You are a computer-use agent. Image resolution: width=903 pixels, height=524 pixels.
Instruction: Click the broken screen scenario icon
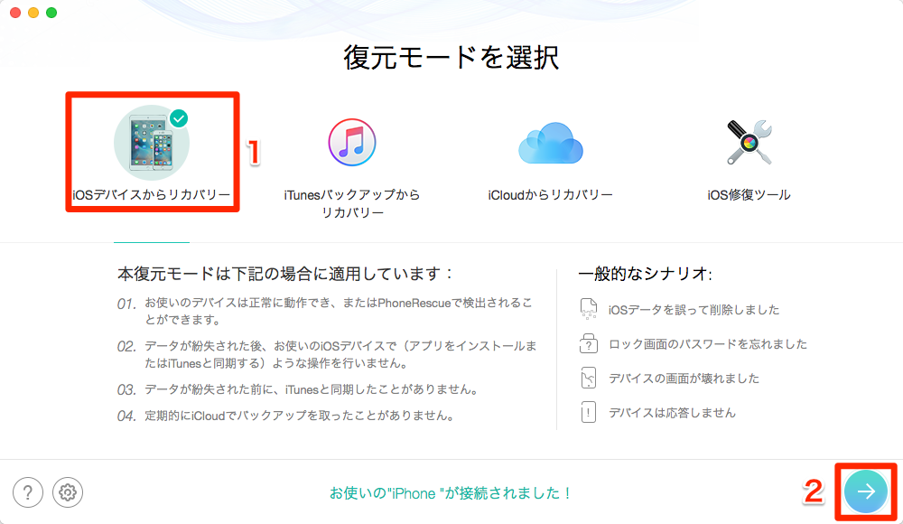pyautogui.click(x=589, y=379)
